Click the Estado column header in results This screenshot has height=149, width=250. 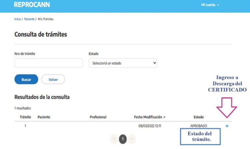point(199,117)
